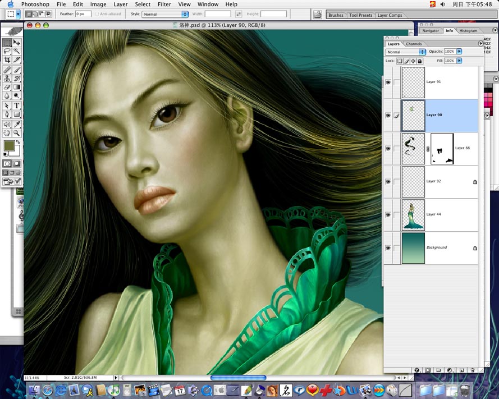The height and width of the screenshot is (399, 499).
Task: Select the Rectangle shape tool
Action: (x=16, y=114)
